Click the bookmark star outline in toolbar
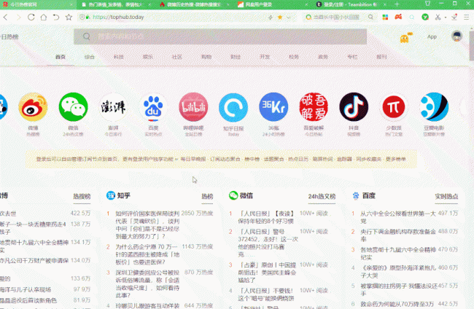474x309 pixels. 69,17
